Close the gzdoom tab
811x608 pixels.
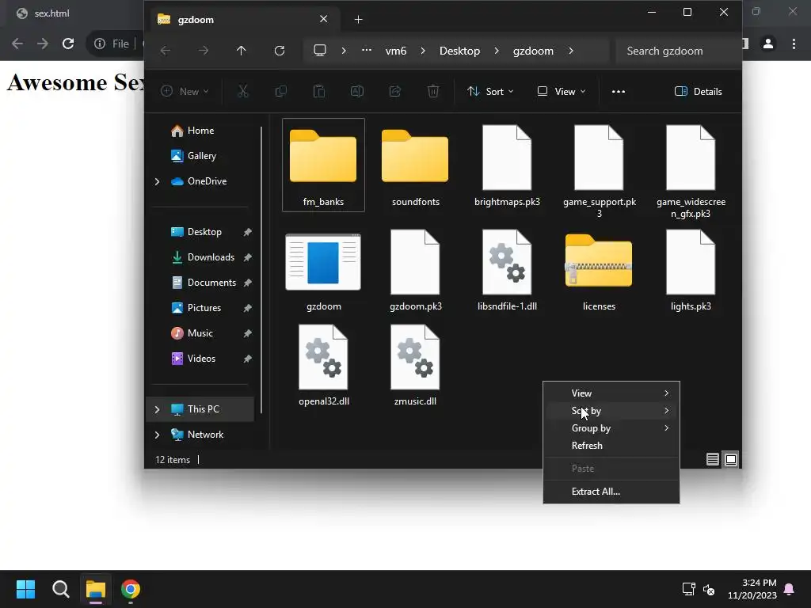pos(323,19)
